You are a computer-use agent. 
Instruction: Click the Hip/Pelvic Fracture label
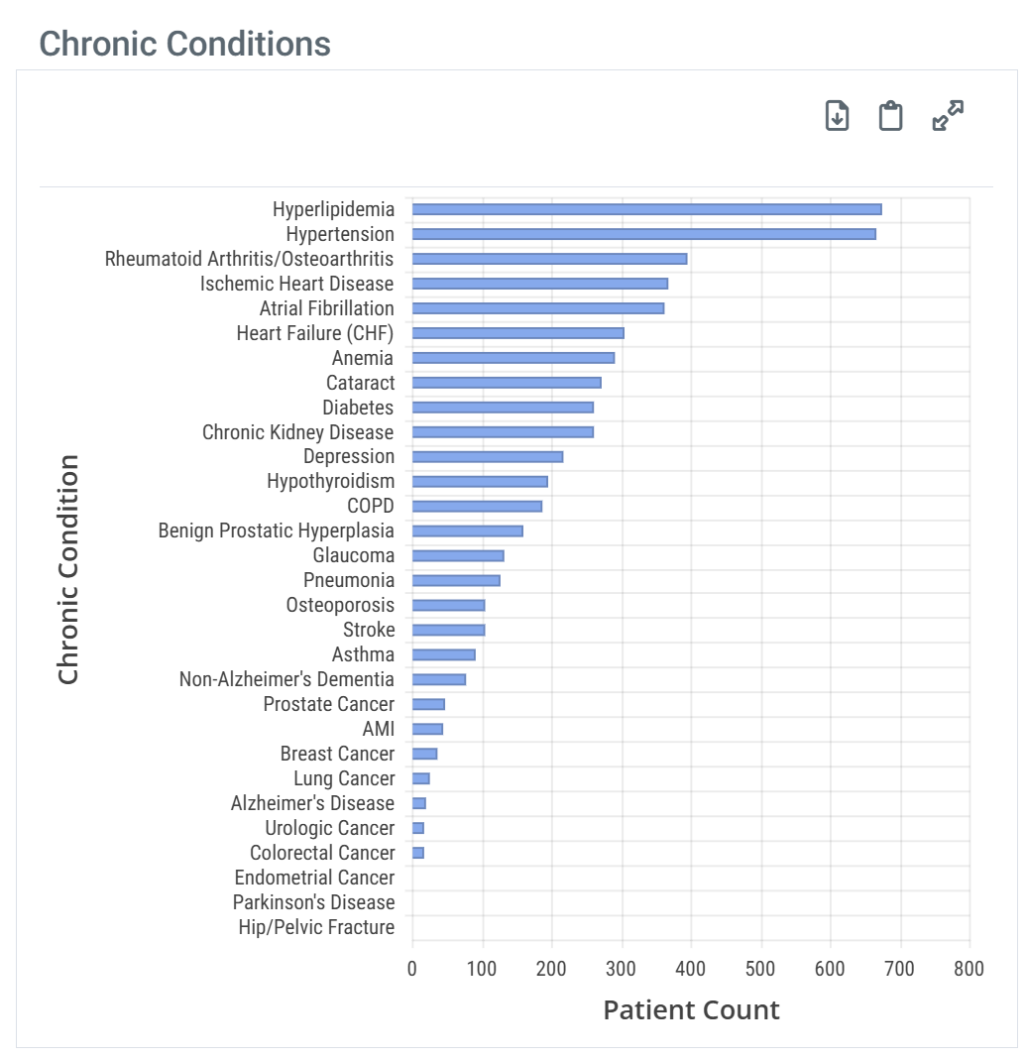316,928
